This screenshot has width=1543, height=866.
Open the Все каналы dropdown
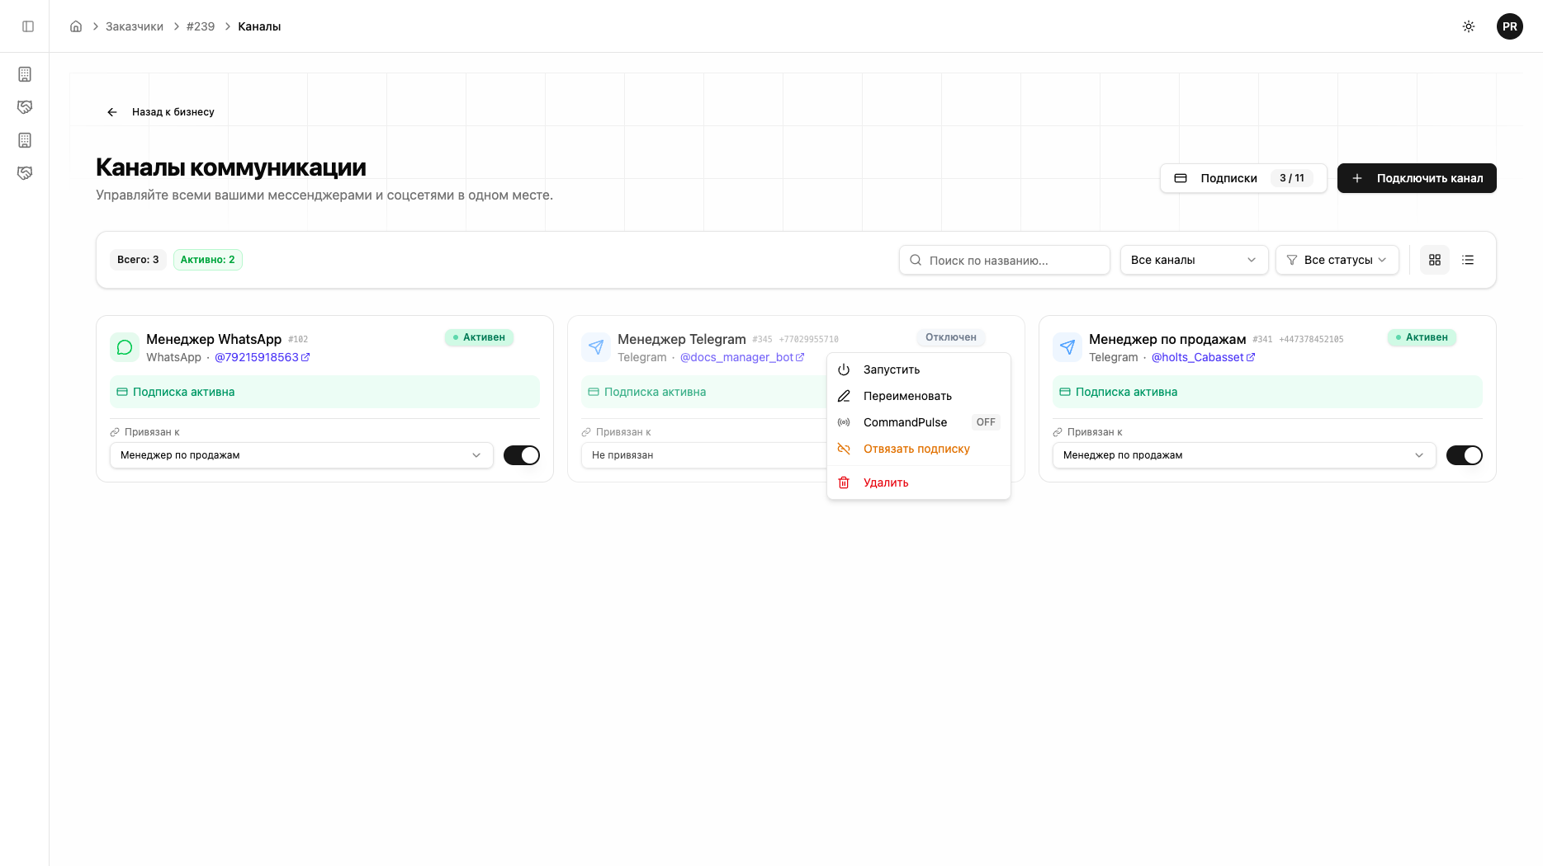point(1193,260)
